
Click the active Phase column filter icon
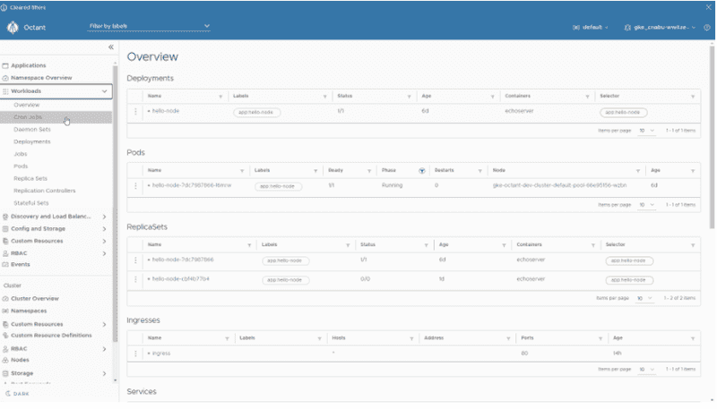[422, 170]
